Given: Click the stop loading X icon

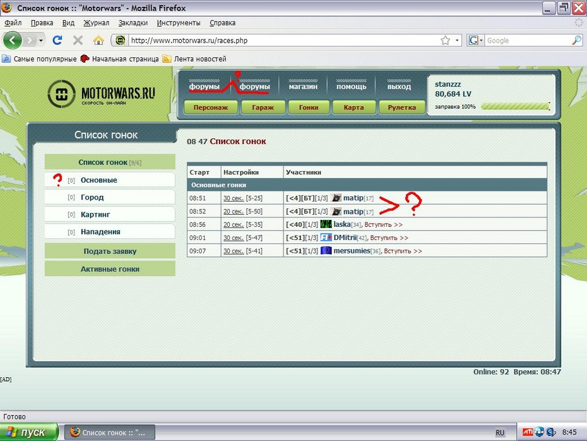Looking at the screenshot, I should tap(78, 40).
